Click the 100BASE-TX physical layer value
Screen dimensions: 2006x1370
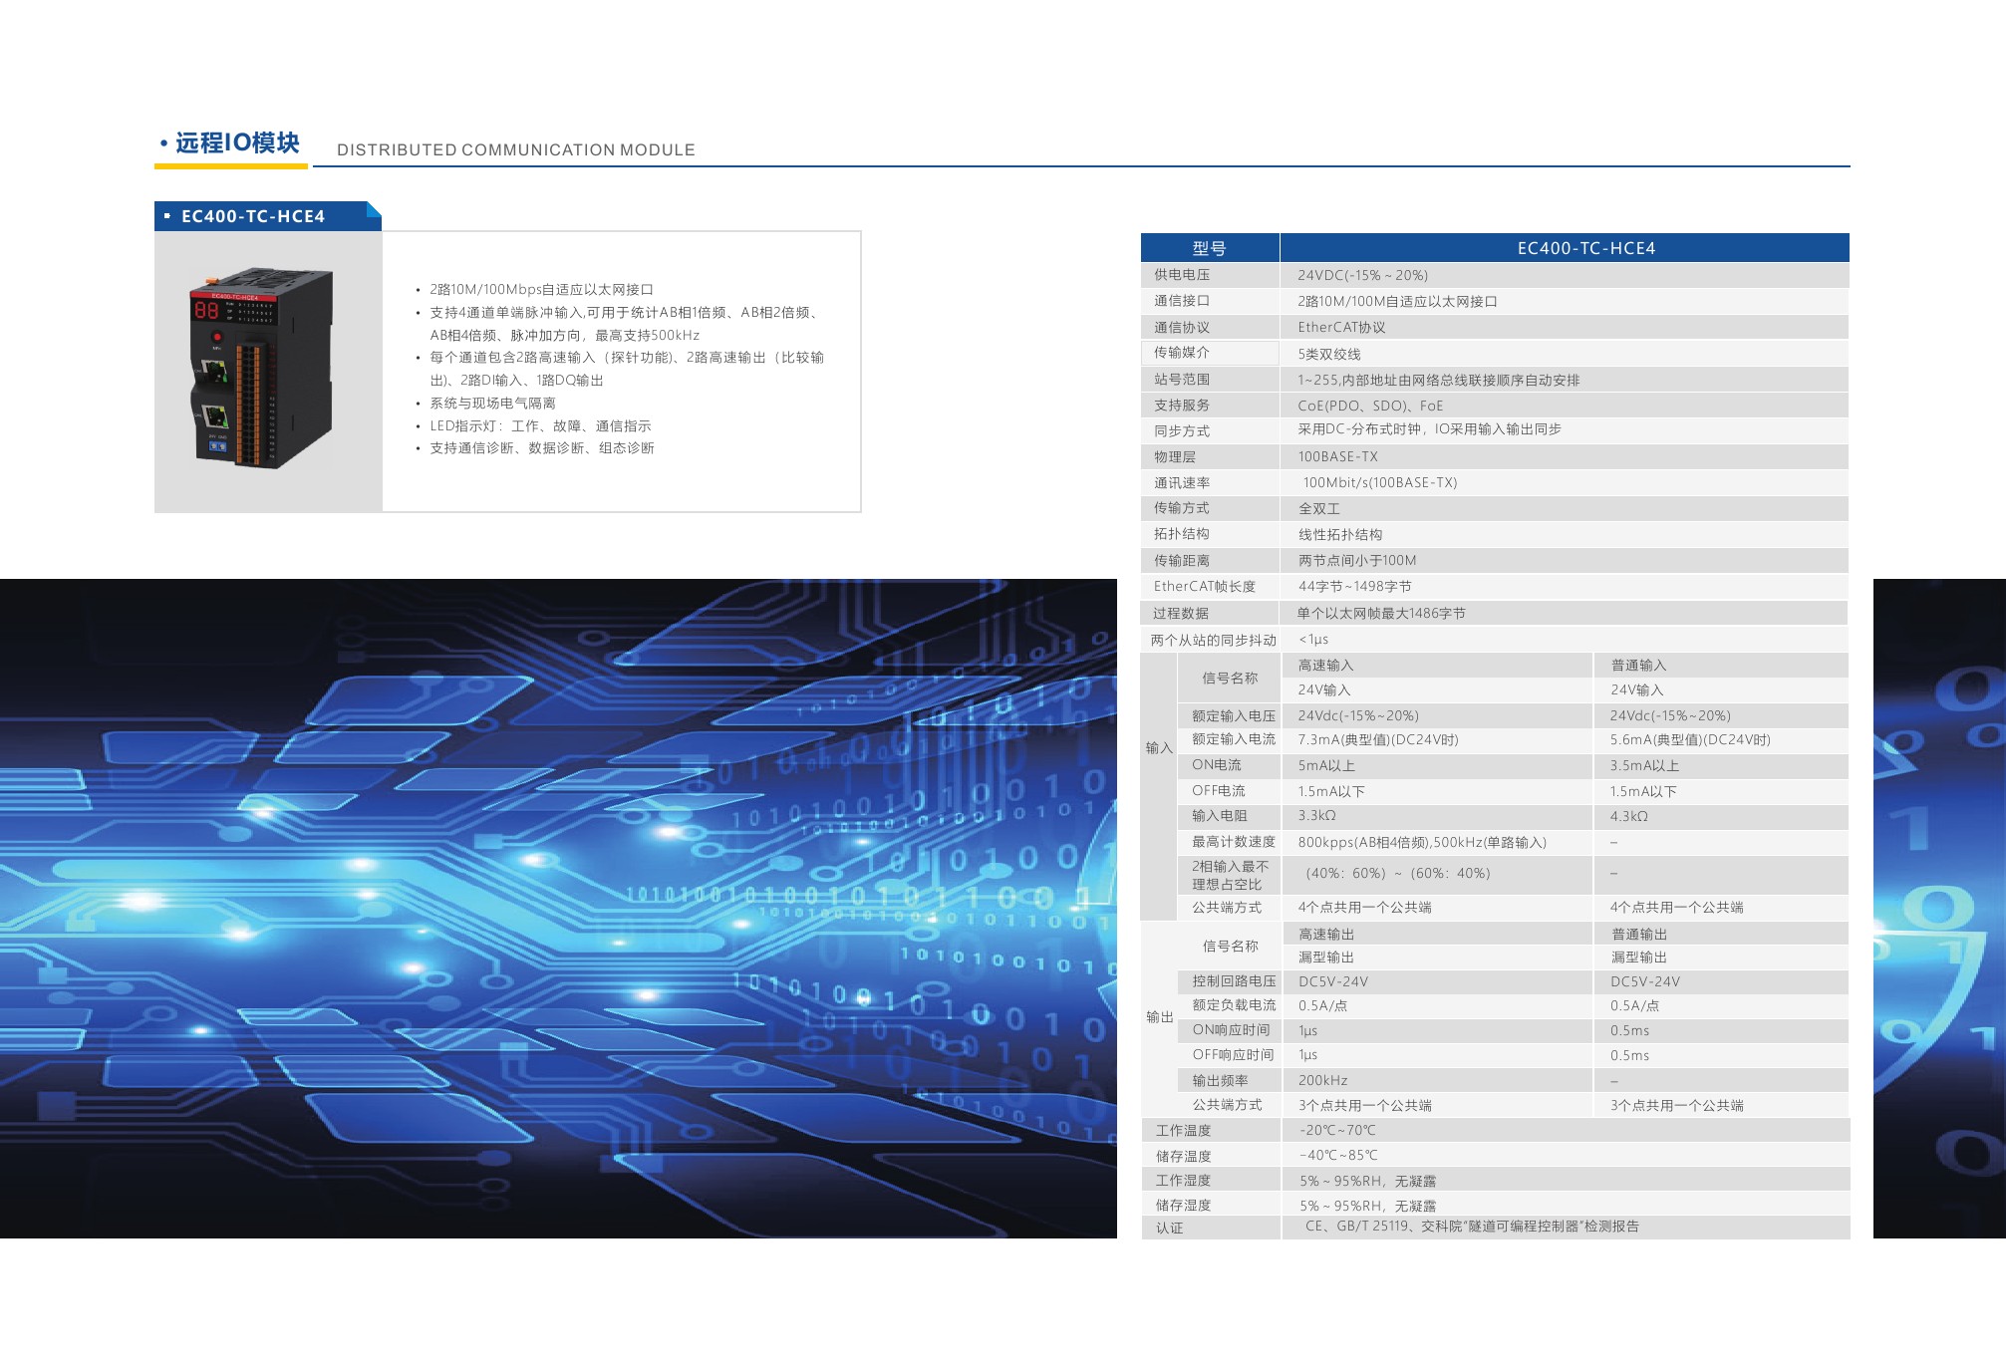(1337, 457)
